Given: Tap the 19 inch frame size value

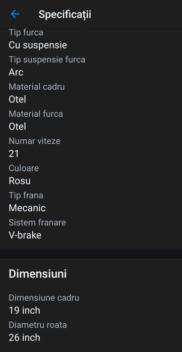Looking at the screenshot, I should pos(25,311).
